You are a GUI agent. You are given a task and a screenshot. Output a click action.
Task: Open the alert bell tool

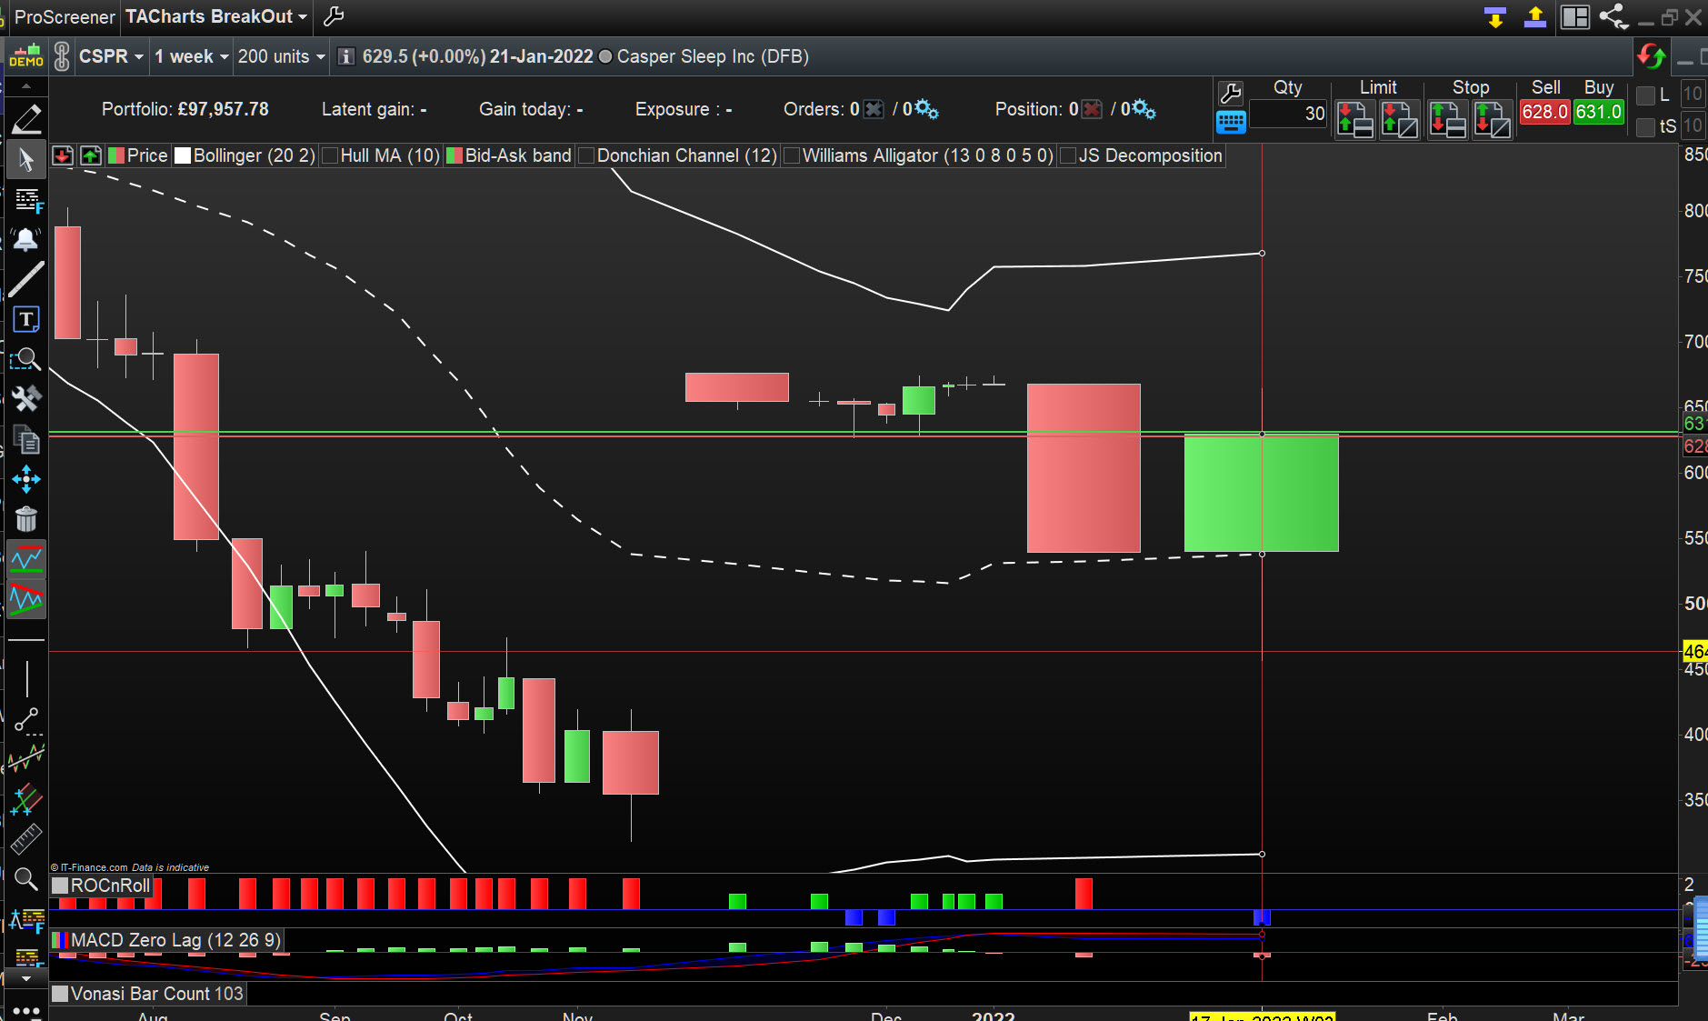point(25,239)
